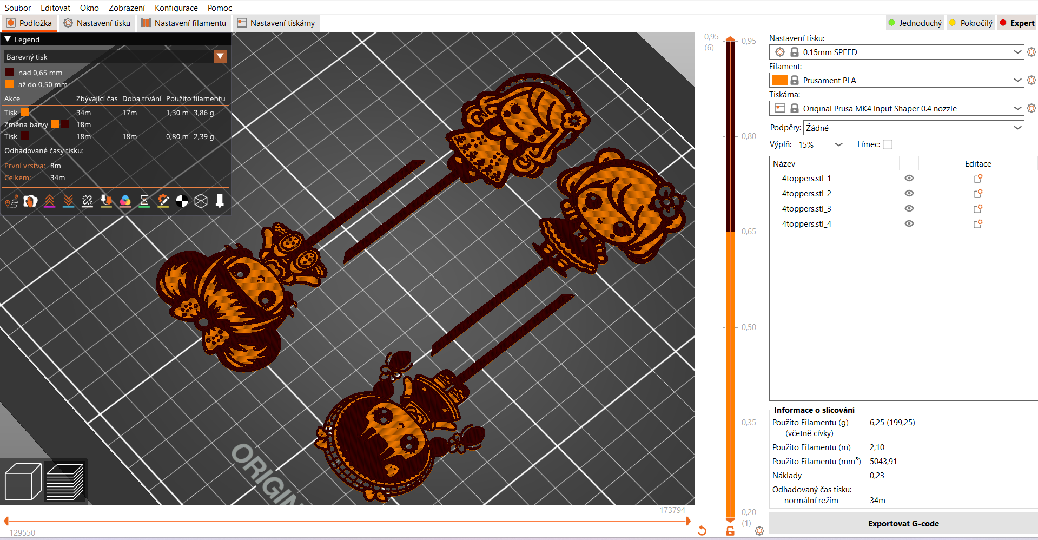This screenshot has height=540, width=1038.
Task: Switch to the Nastavení tisku tab
Action: (97, 23)
